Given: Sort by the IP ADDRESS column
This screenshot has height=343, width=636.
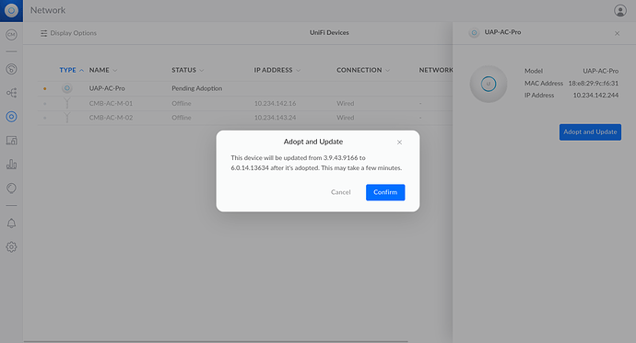Looking at the screenshot, I should [277, 71].
